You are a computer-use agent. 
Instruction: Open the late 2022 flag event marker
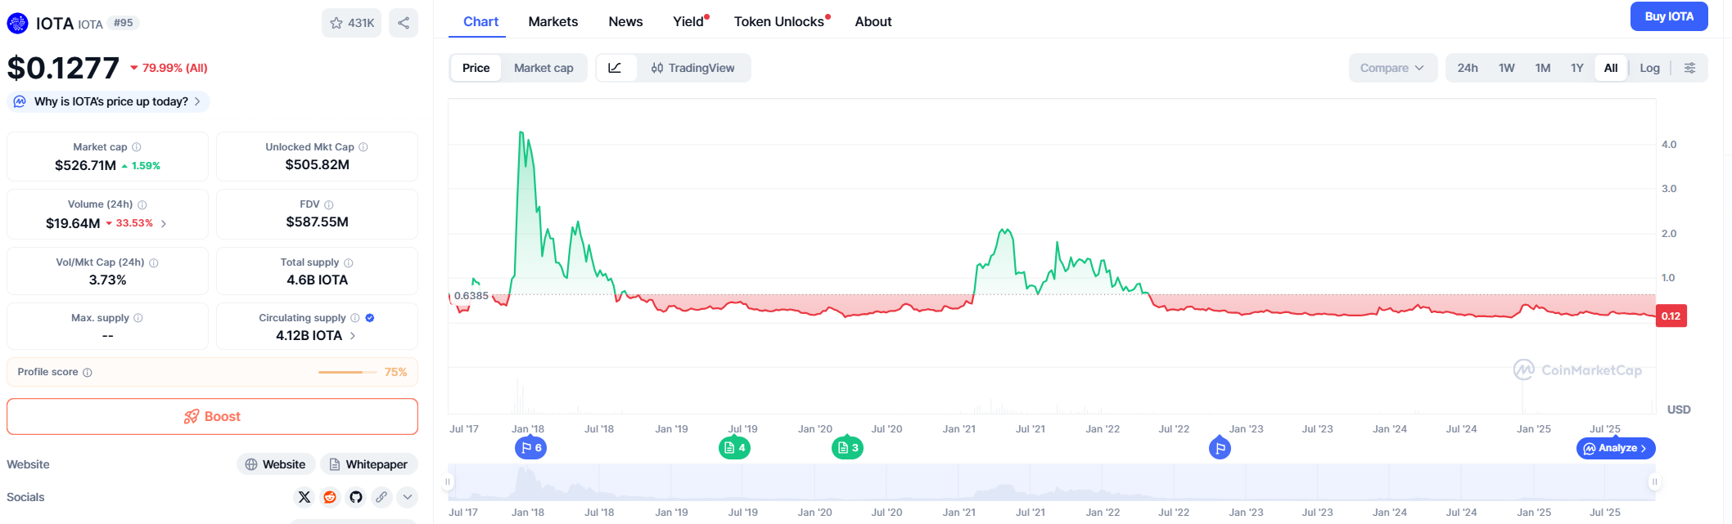(1220, 448)
